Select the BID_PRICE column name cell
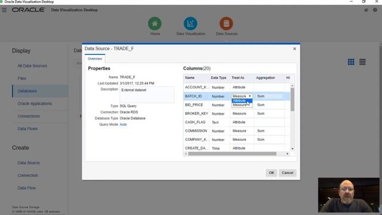382x215 pixels. pos(196,105)
